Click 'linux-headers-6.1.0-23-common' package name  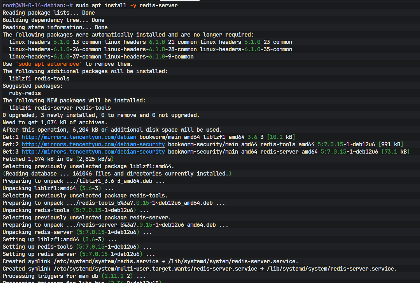(x=246, y=42)
